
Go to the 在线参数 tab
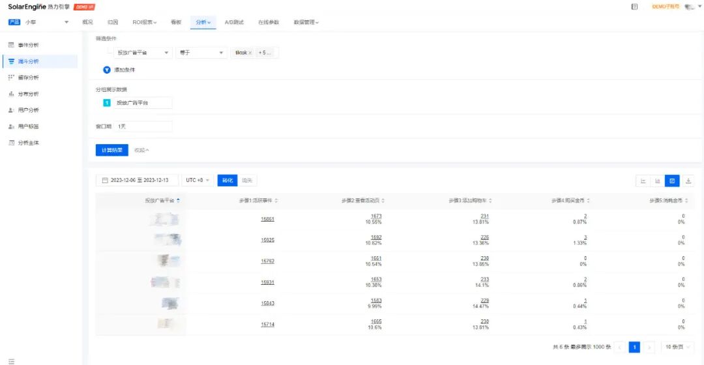coord(269,22)
